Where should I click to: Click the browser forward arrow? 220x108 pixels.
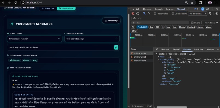pos(9,2)
